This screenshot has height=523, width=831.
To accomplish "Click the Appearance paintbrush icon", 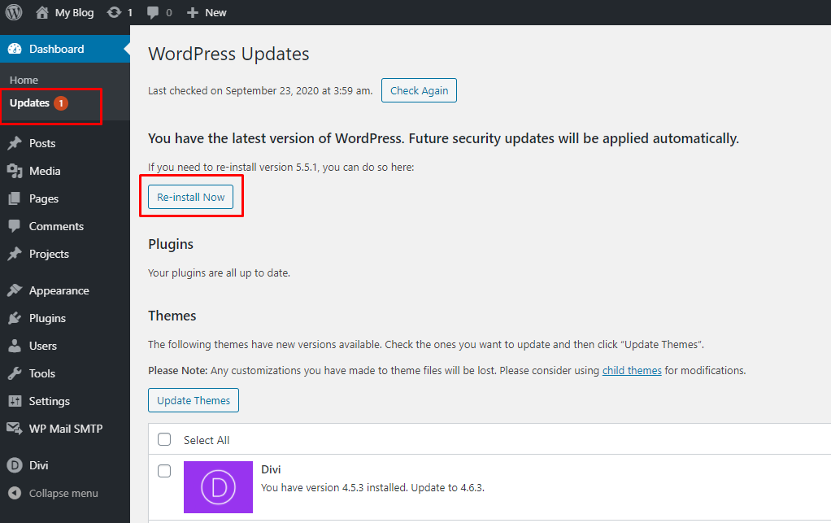I will pos(15,290).
